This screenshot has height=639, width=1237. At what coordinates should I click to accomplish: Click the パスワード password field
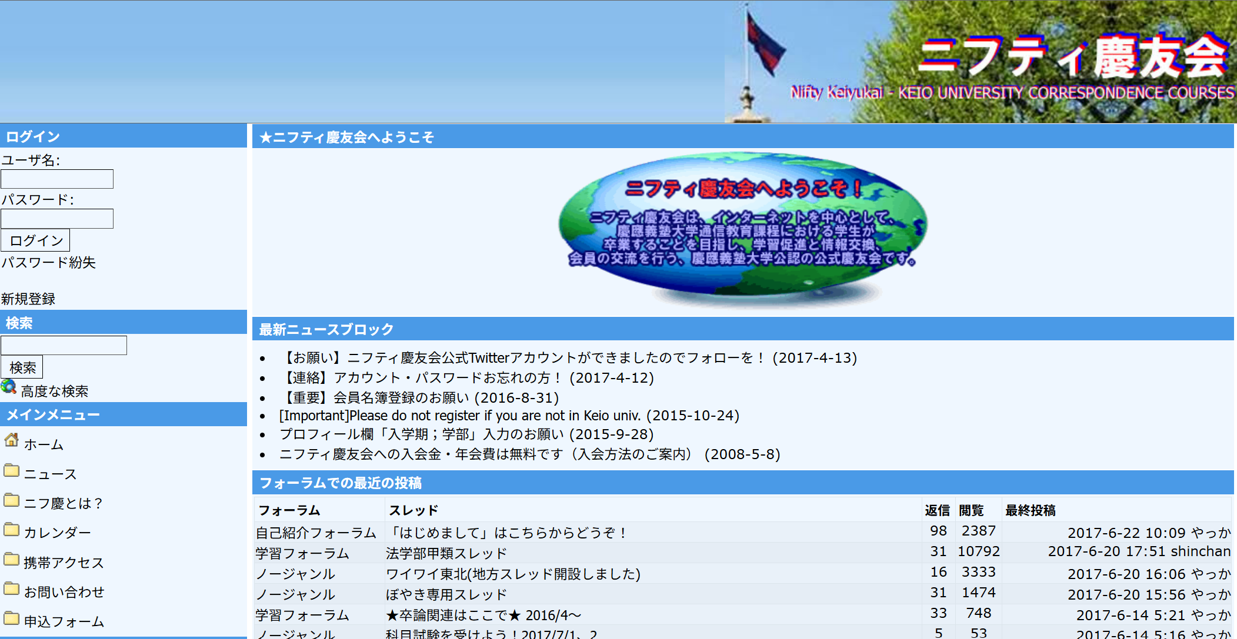click(56, 218)
